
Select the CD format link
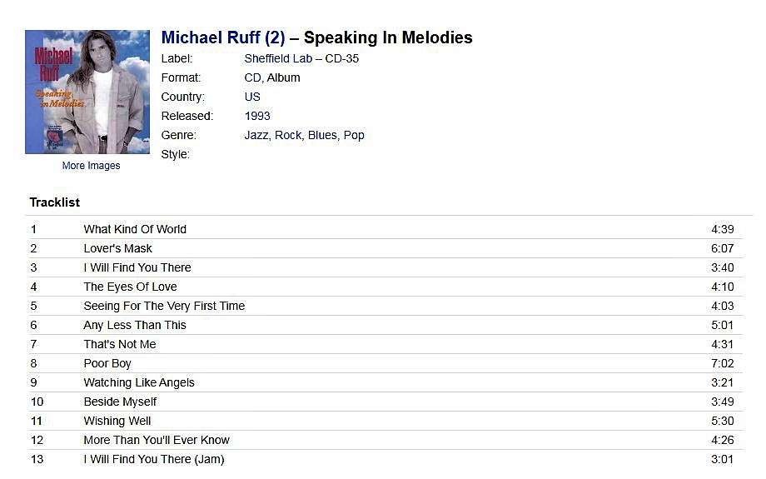(x=252, y=77)
